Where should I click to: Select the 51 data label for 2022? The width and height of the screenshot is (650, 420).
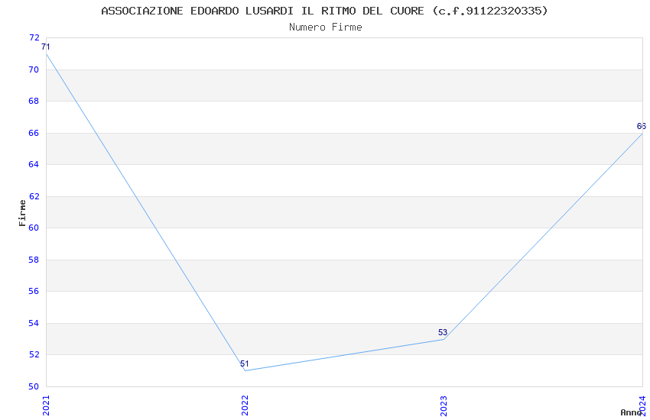click(245, 363)
